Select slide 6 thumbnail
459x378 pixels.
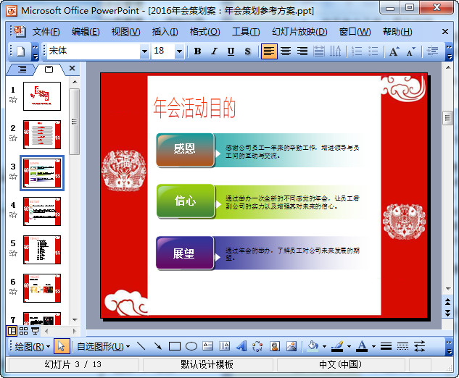[x=42, y=288]
